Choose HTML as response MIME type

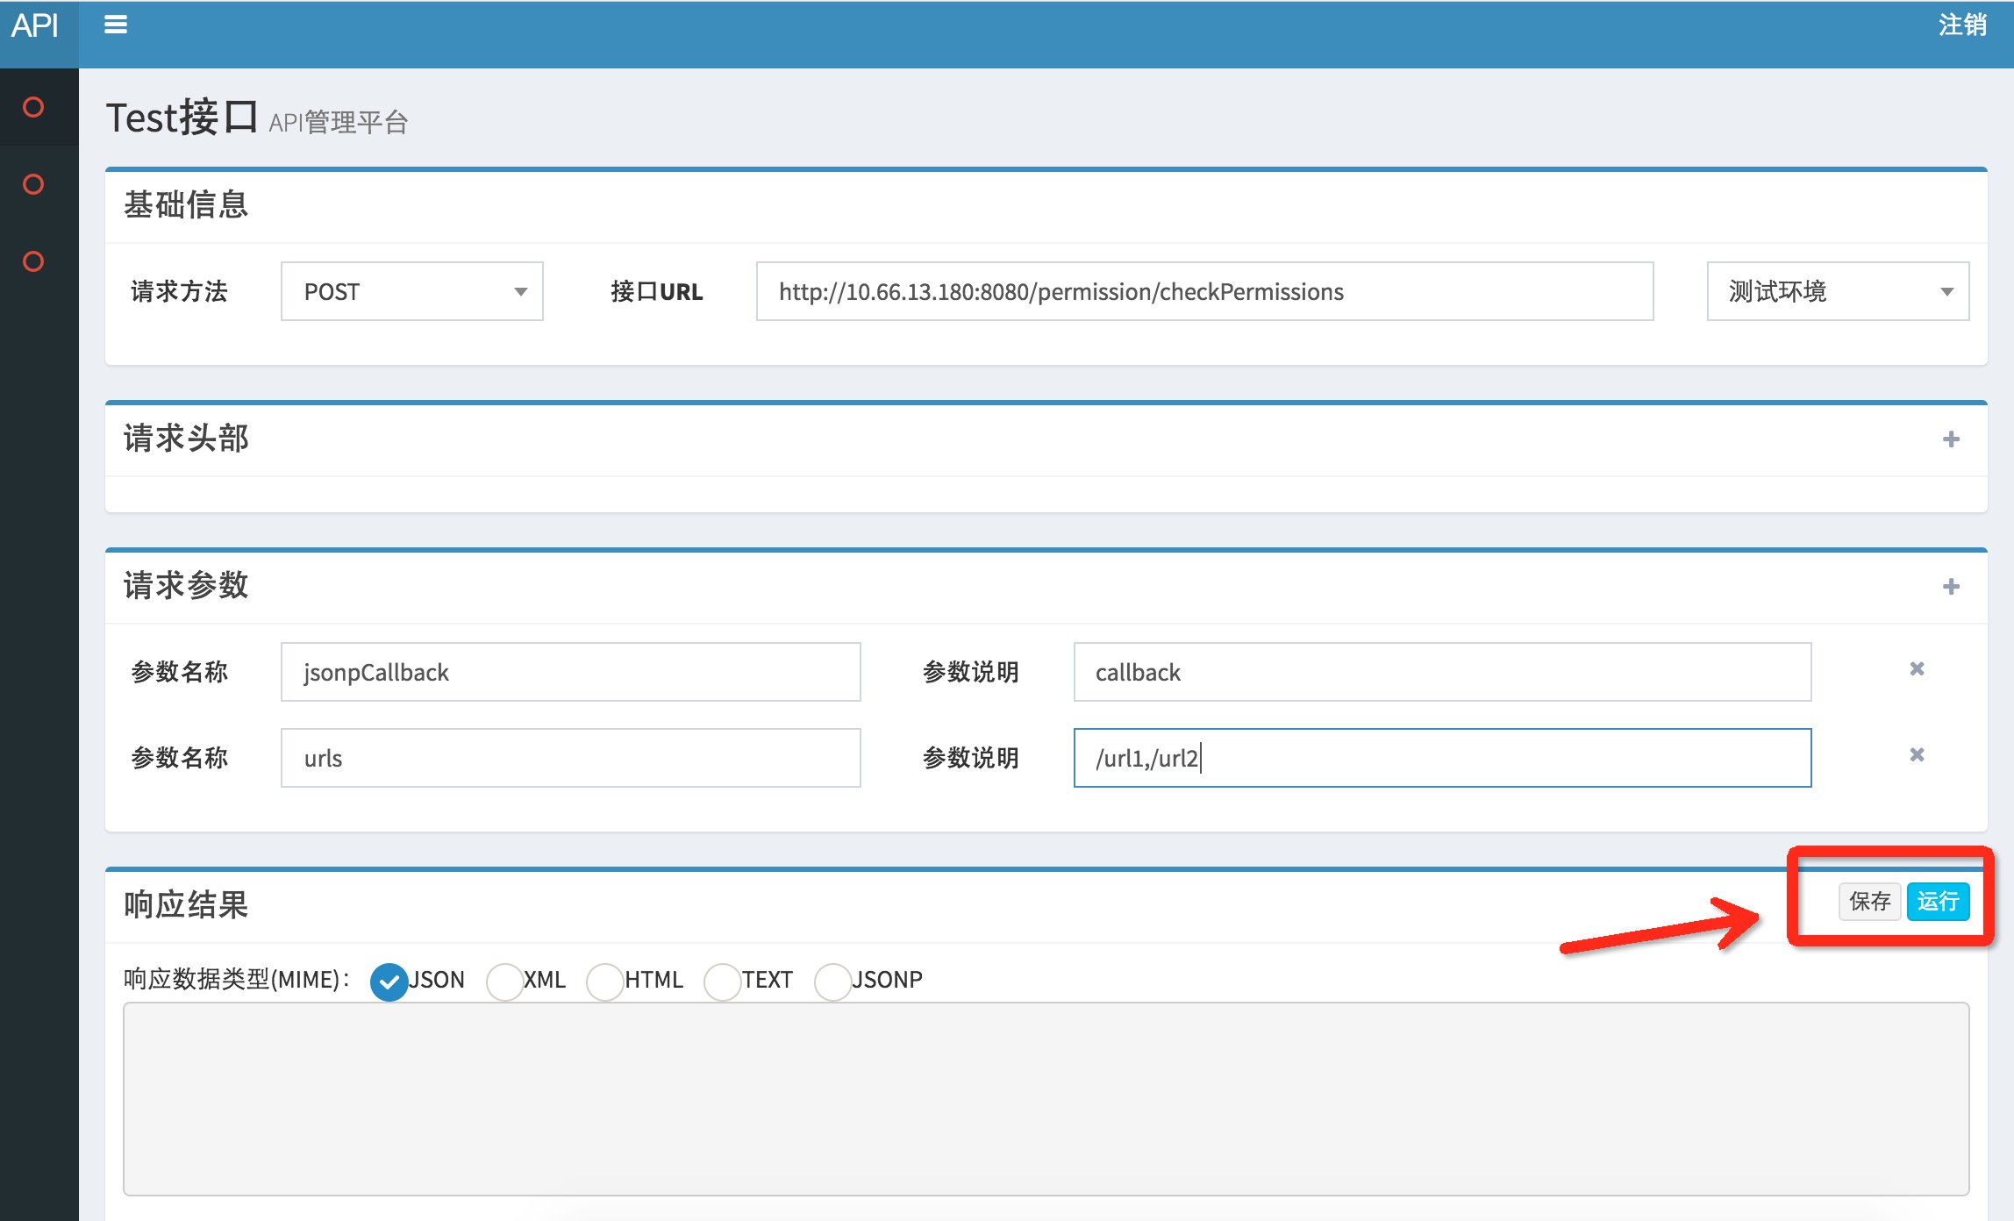click(x=605, y=982)
